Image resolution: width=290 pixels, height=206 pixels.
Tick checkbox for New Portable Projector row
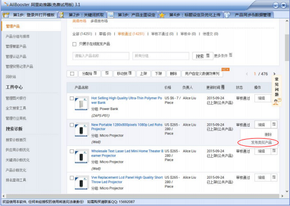[x=72, y=125]
